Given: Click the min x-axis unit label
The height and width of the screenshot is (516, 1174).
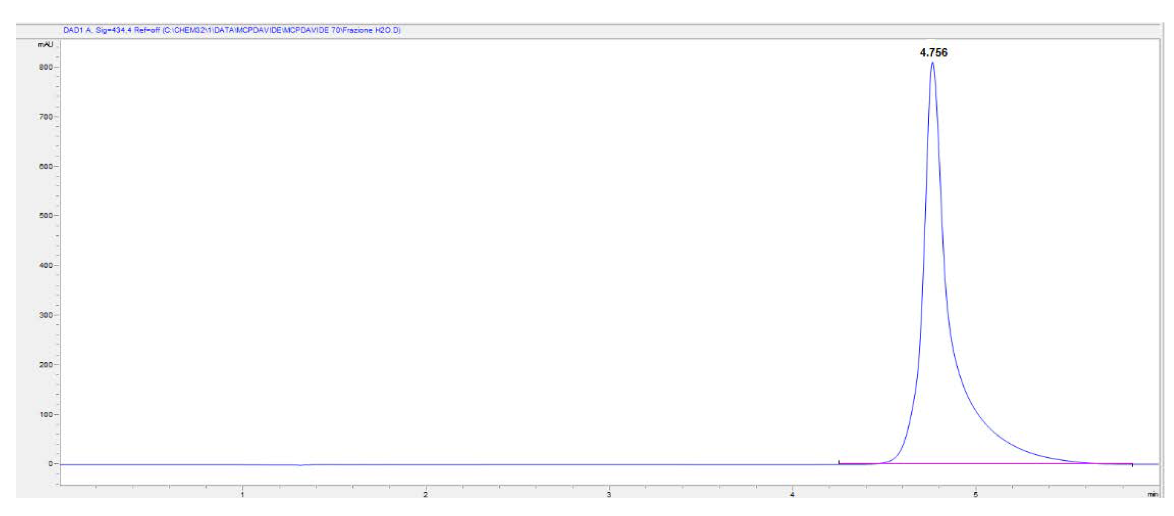Looking at the screenshot, I should coord(1152,494).
